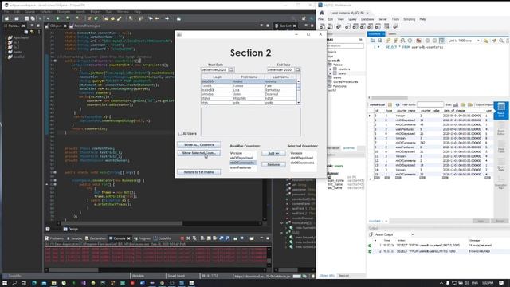Viewport: 510px width, 287px height.
Task: Expand the first project in Package Explorer
Action: point(6,37)
